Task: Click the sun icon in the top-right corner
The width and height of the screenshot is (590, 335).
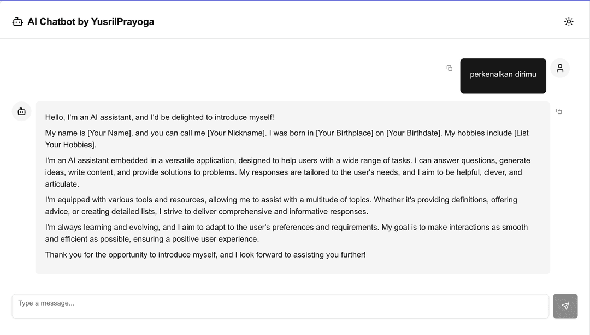Action: pos(569,21)
